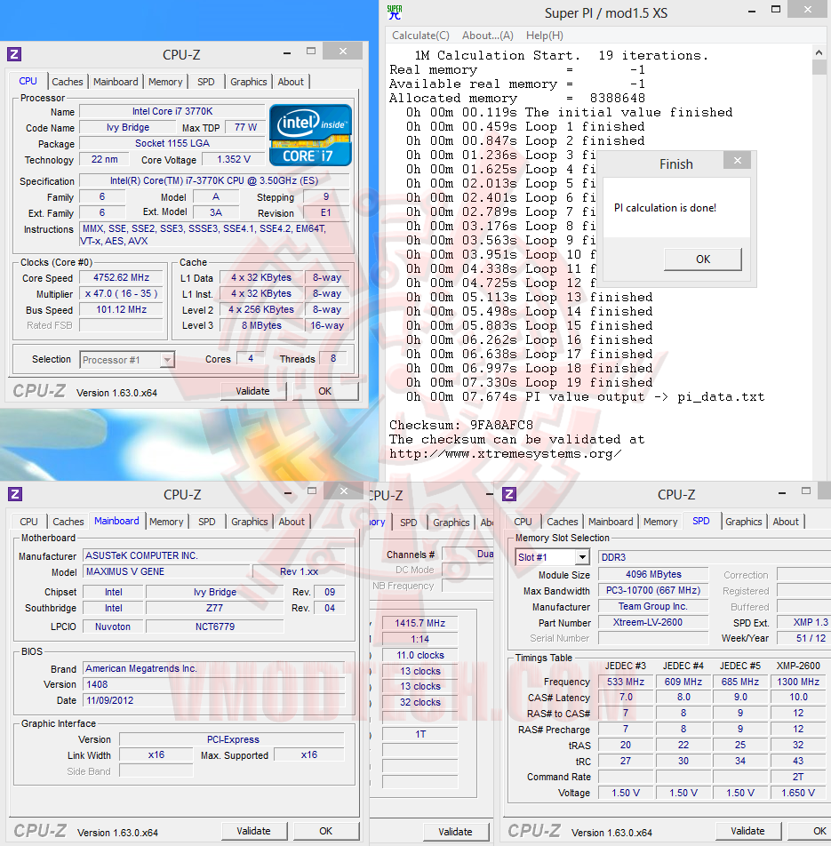Image resolution: width=831 pixels, height=846 pixels.
Task: Click OK in the Finish dialog
Action: 702,259
